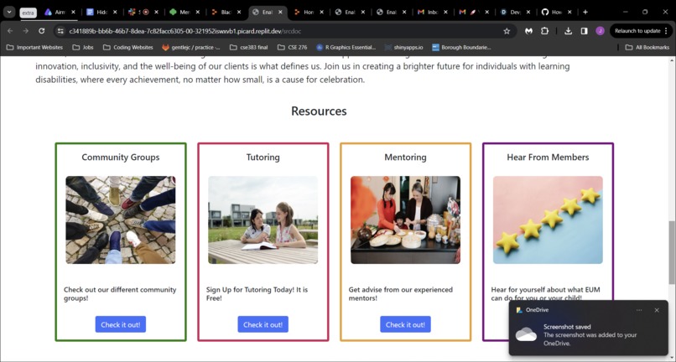676x362 pixels.
Task: Switch to the Hon Replit tab
Action: pyautogui.click(x=309, y=12)
